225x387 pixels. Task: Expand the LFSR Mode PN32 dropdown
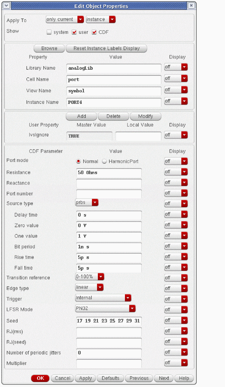click(x=105, y=308)
